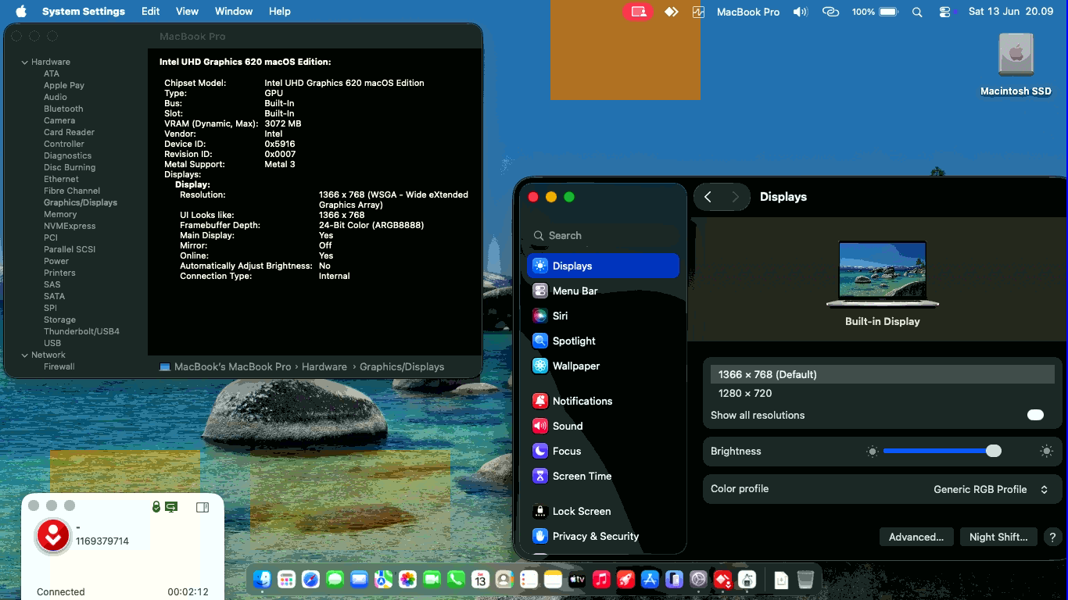Select Bluetooth in the System Information sidebar
Image resolution: width=1068 pixels, height=600 pixels.
[x=63, y=109]
